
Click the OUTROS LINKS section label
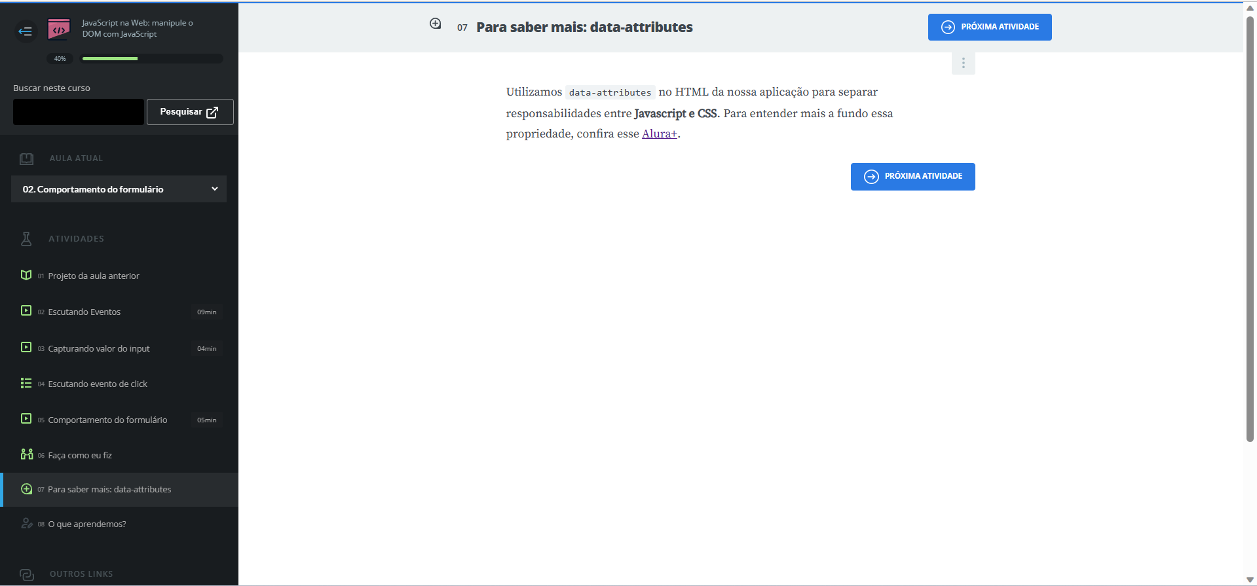[81, 574]
